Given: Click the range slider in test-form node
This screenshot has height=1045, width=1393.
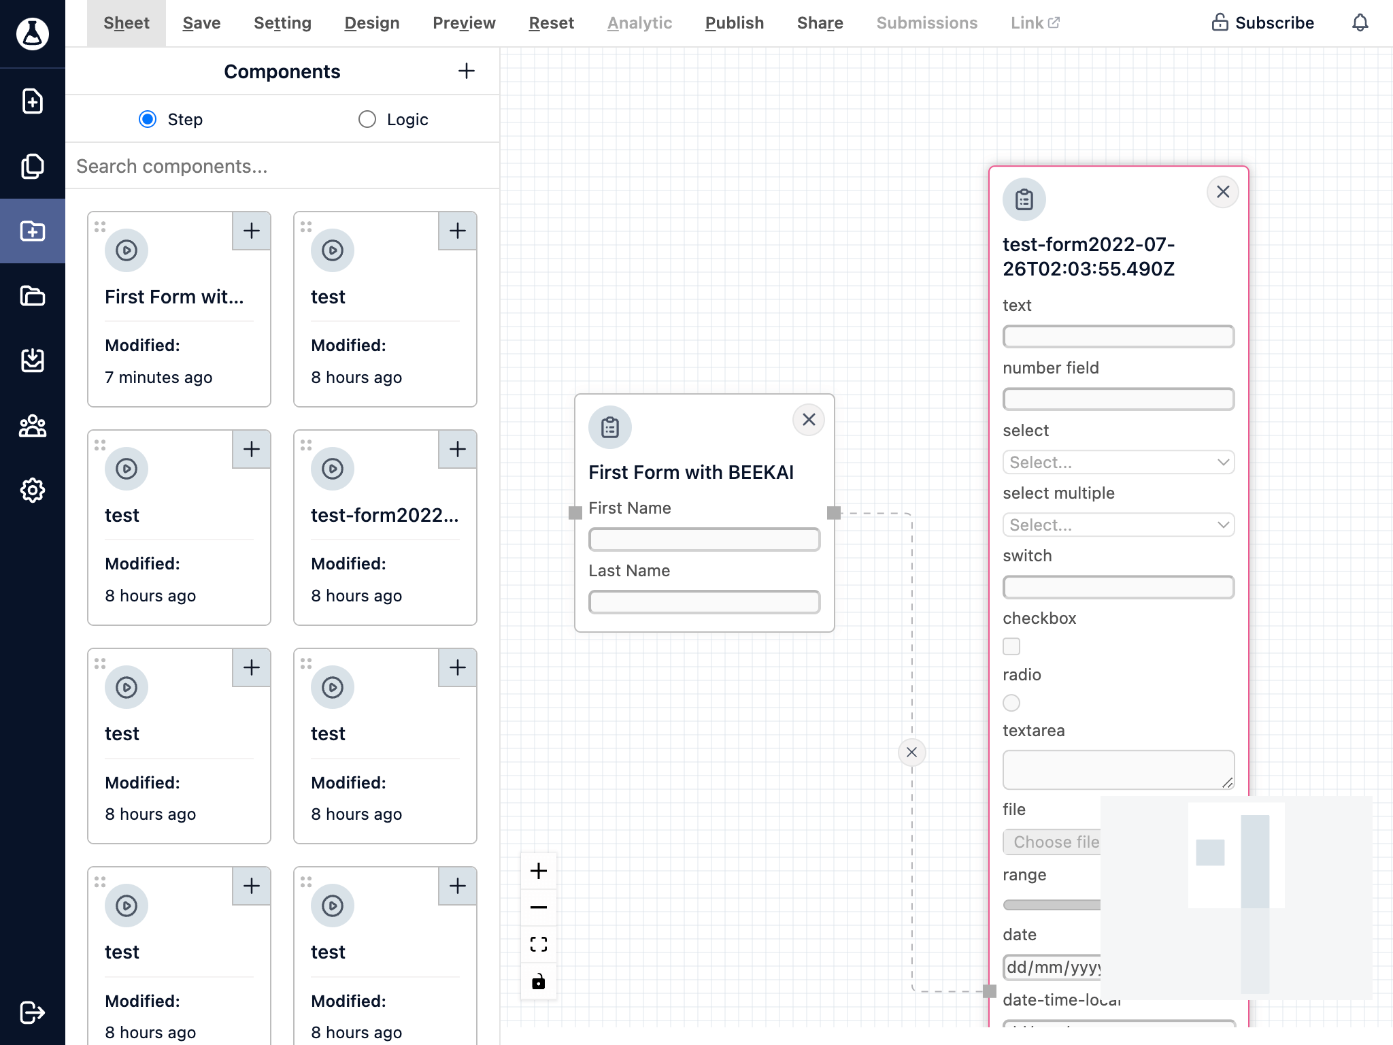Looking at the screenshot, I should [1052, 905].
